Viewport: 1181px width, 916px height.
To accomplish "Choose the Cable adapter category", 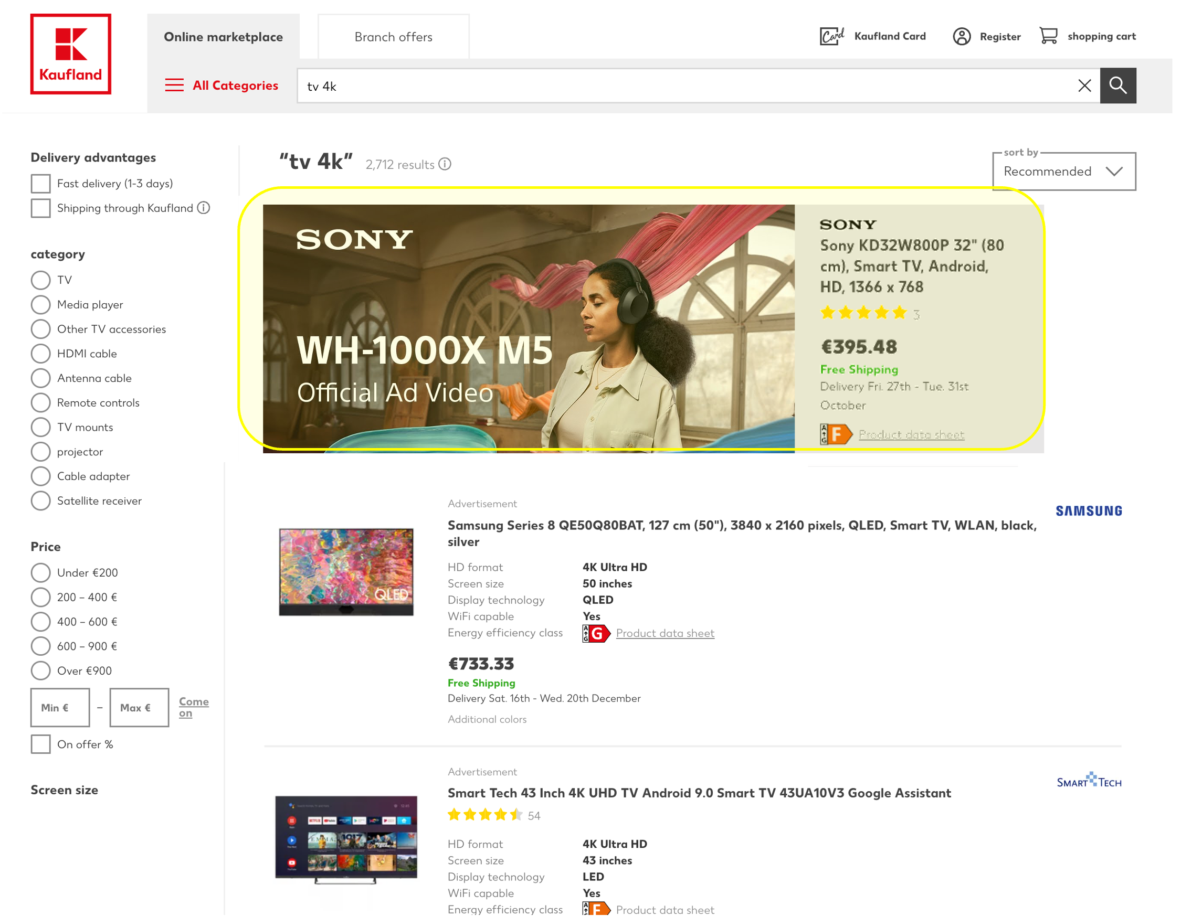I will pos(40,477).
